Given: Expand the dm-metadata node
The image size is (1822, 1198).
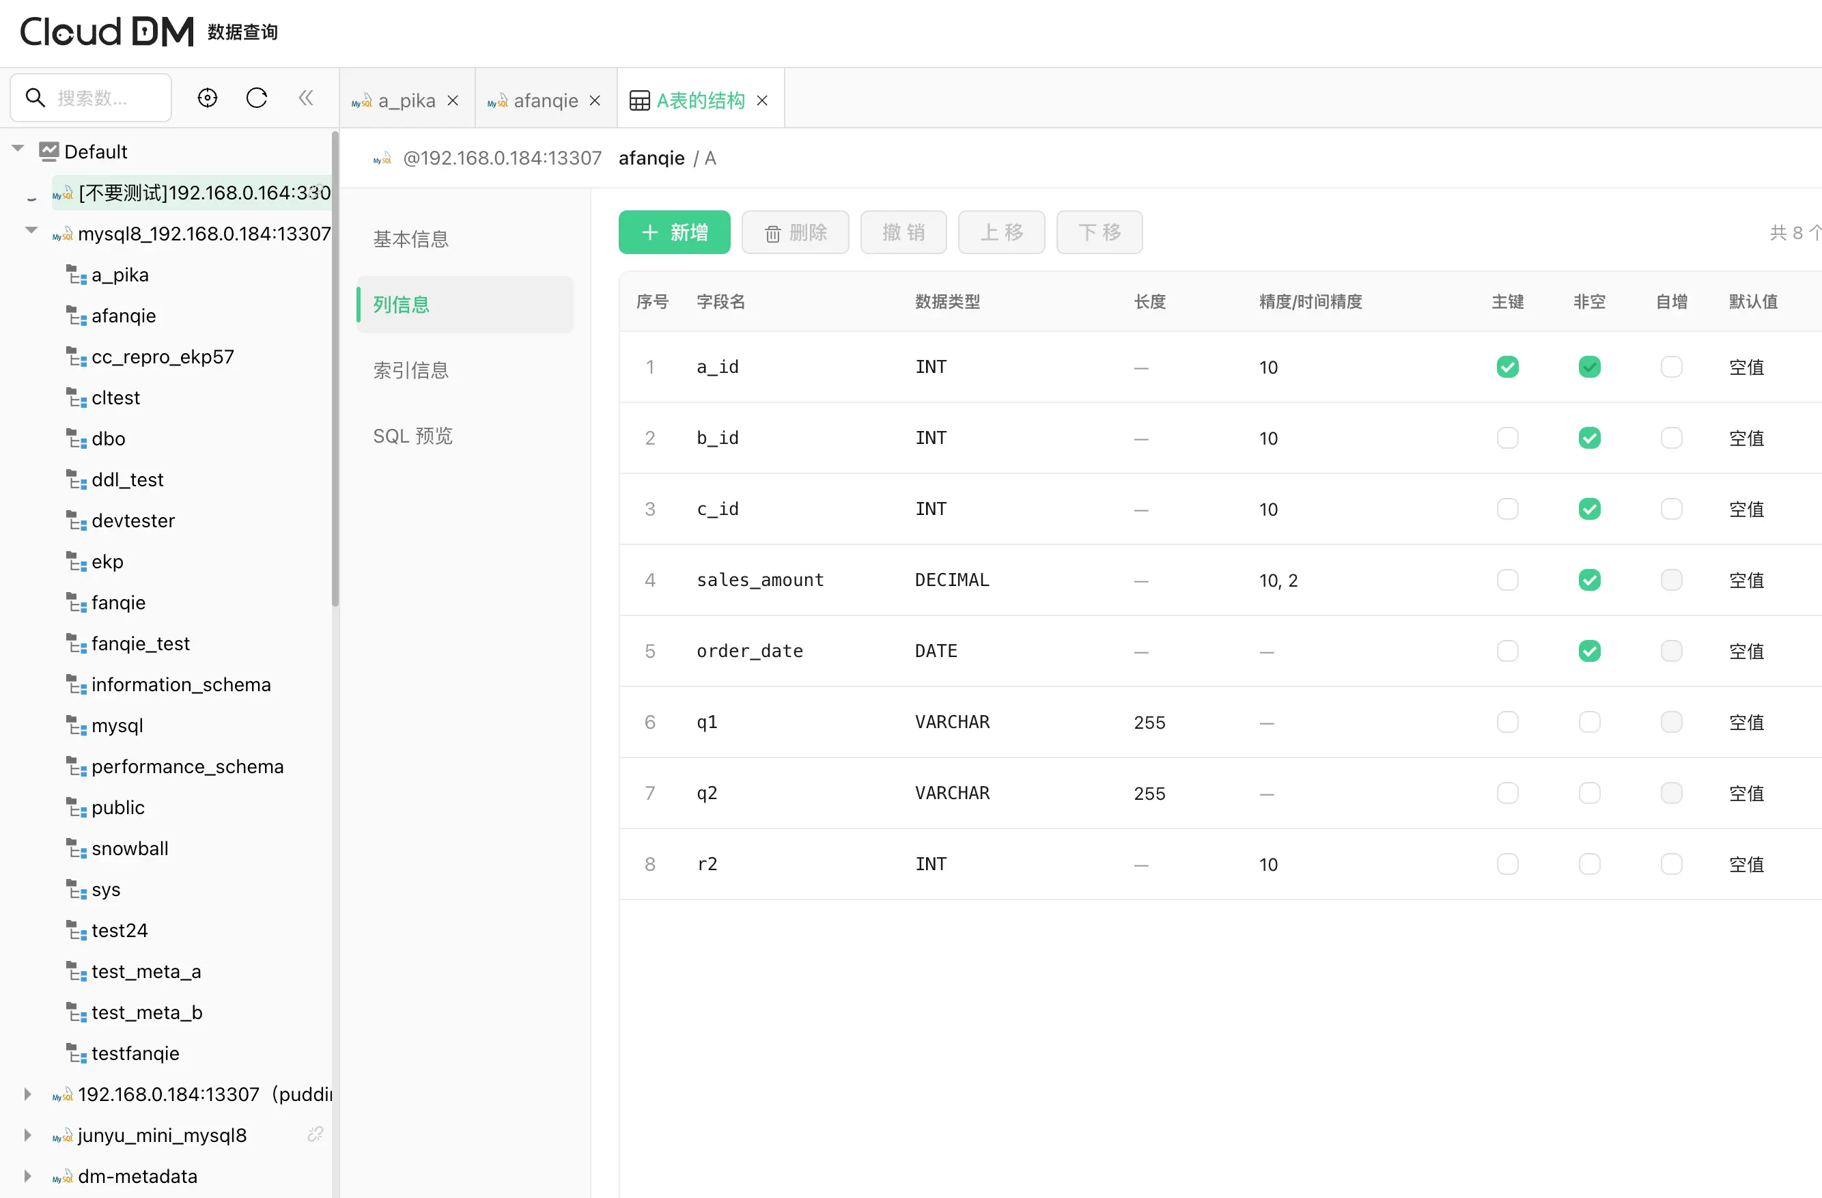Looking at the screenshot, I should [x=27, y=1177].
